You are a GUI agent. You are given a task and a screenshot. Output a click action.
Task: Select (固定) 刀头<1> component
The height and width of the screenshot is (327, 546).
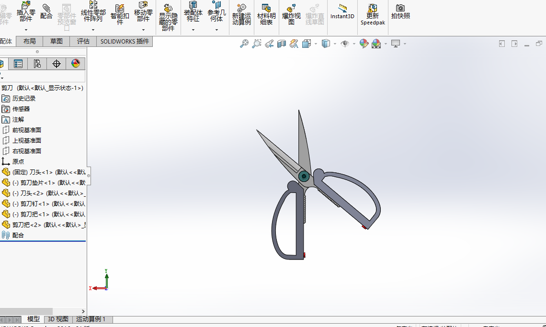[x=44, y=172]
